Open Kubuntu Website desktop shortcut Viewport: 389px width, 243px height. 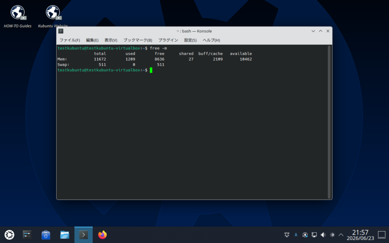click(x=53, y=16)
